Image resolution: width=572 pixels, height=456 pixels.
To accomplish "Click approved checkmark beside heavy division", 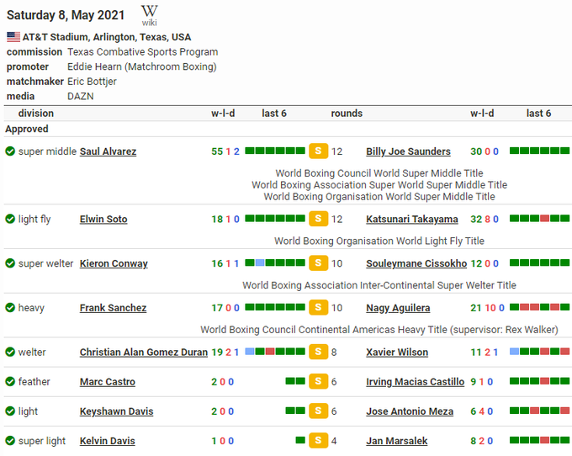I will point(10,308).
